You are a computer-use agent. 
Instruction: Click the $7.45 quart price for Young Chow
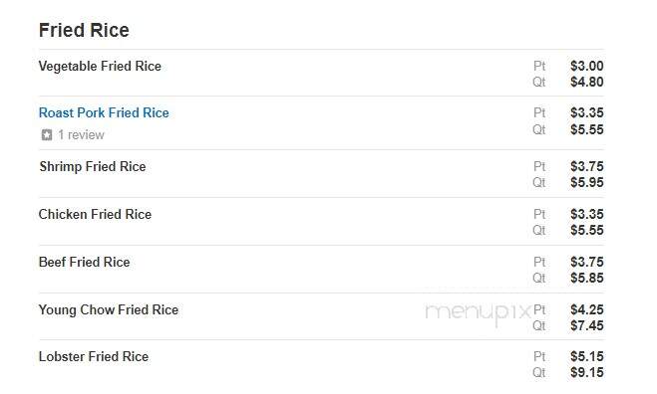tap(586, 325)
